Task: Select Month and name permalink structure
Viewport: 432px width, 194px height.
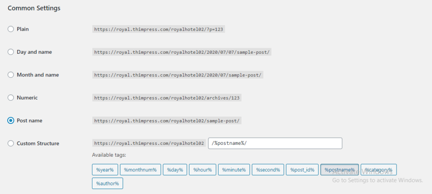Action: click(x=11, y=75)
